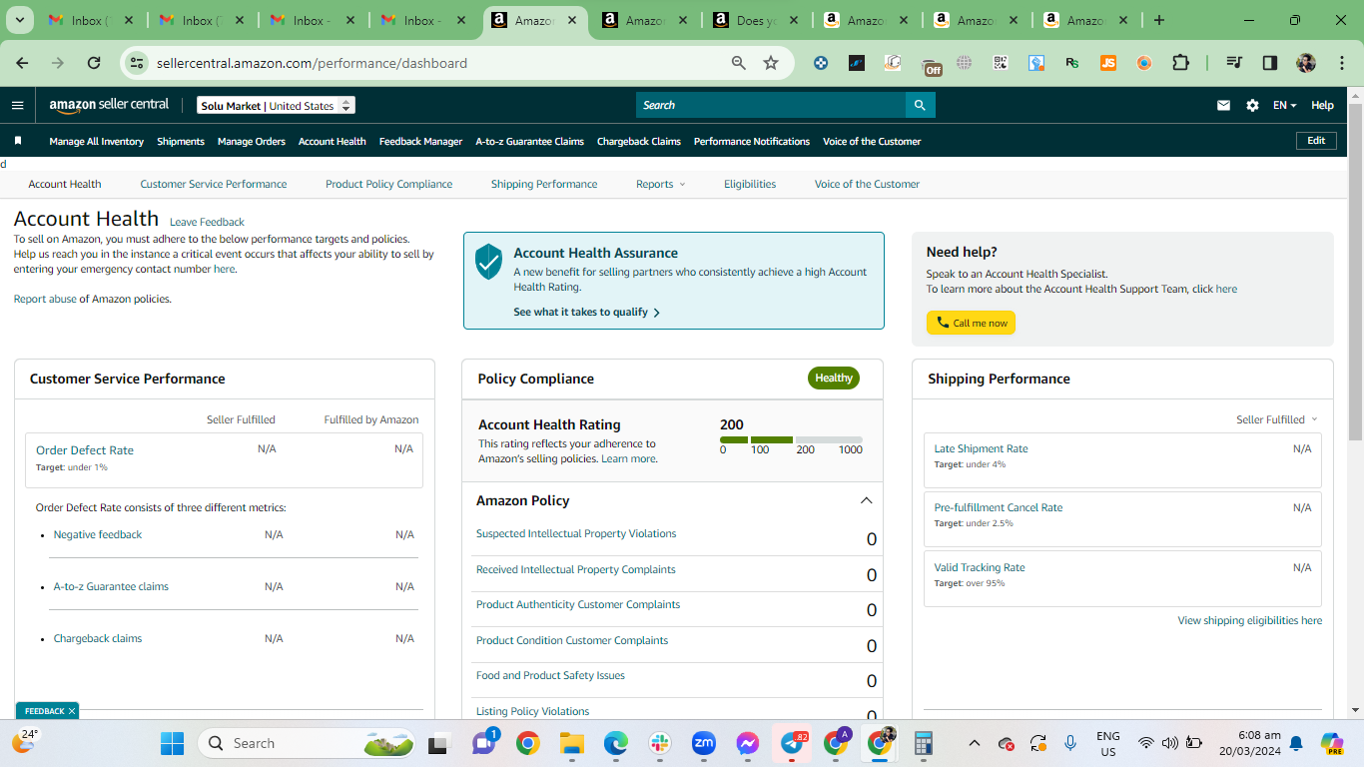Open the envelope messages icon in the header

[x=1223, y=105]
